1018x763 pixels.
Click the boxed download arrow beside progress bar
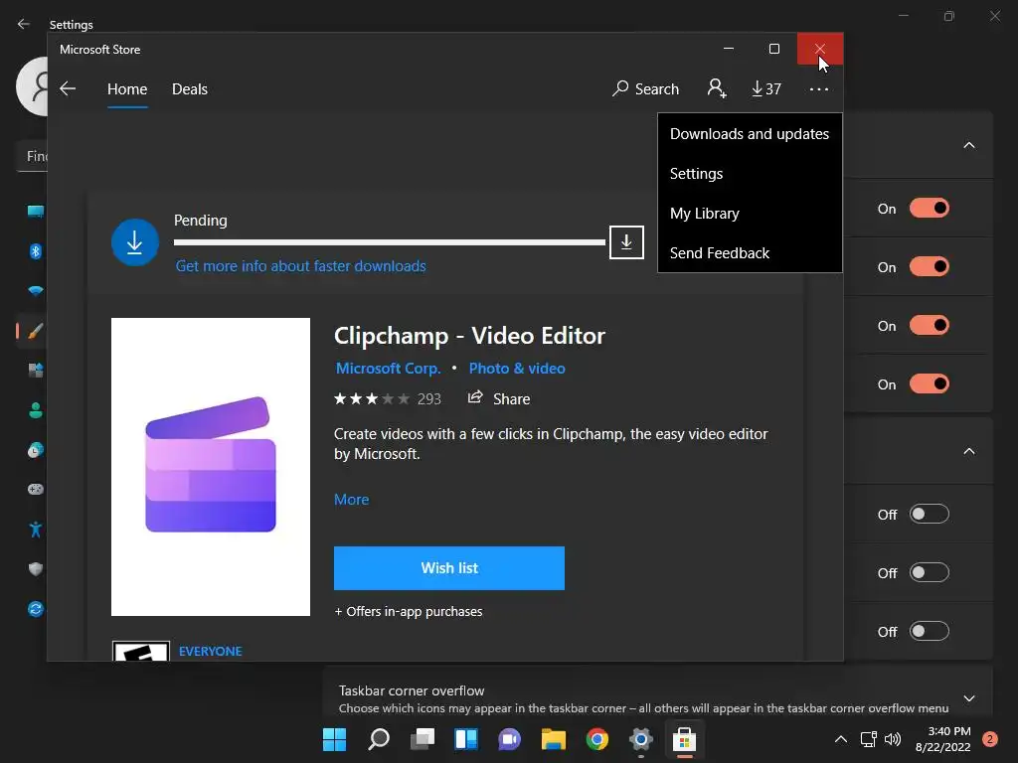626,242
